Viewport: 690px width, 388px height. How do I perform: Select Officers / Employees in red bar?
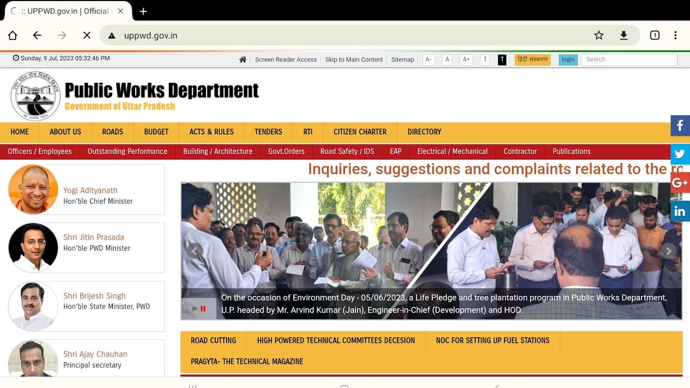pyautogui.click(x=40, y=151)
